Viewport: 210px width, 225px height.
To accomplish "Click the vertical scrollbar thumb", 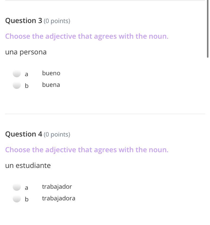I will (208, 29).
